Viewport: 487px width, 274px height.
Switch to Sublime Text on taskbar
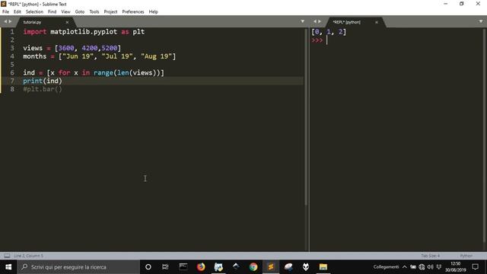[x=271, y=267]
